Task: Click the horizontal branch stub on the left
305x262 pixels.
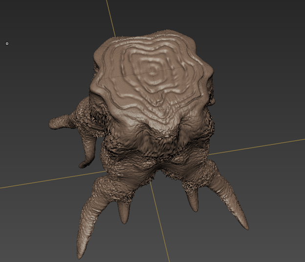Action: 61,122
